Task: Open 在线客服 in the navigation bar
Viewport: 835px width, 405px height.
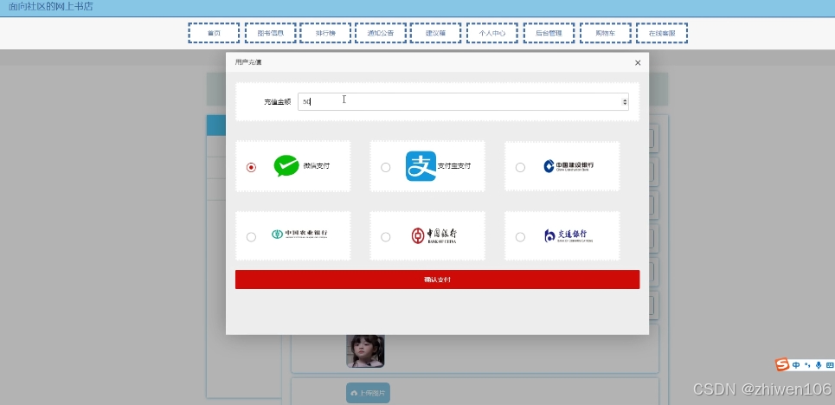Action: [x=662, y=33]
